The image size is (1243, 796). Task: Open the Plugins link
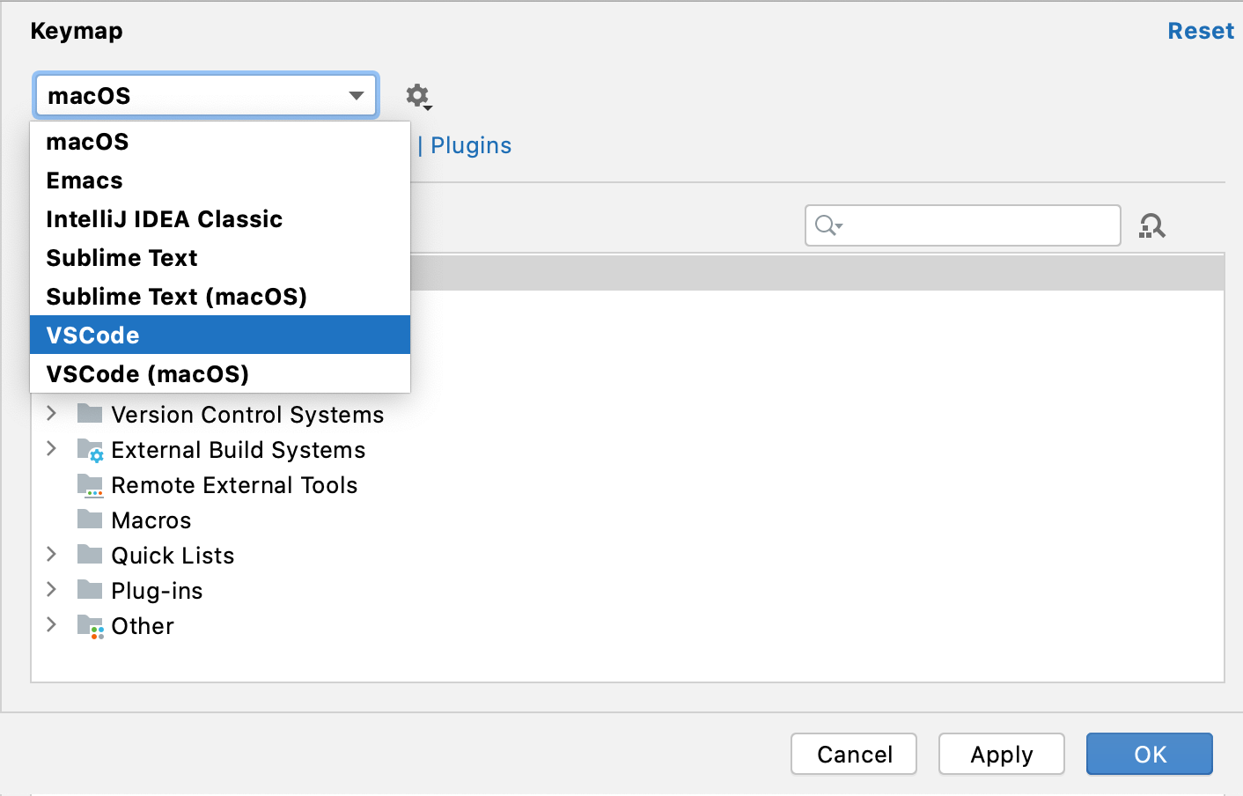pos(470,145)
